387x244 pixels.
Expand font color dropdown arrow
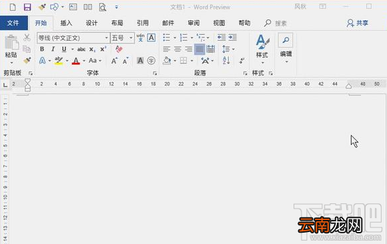pyautogui.click(x=84, y=61)
